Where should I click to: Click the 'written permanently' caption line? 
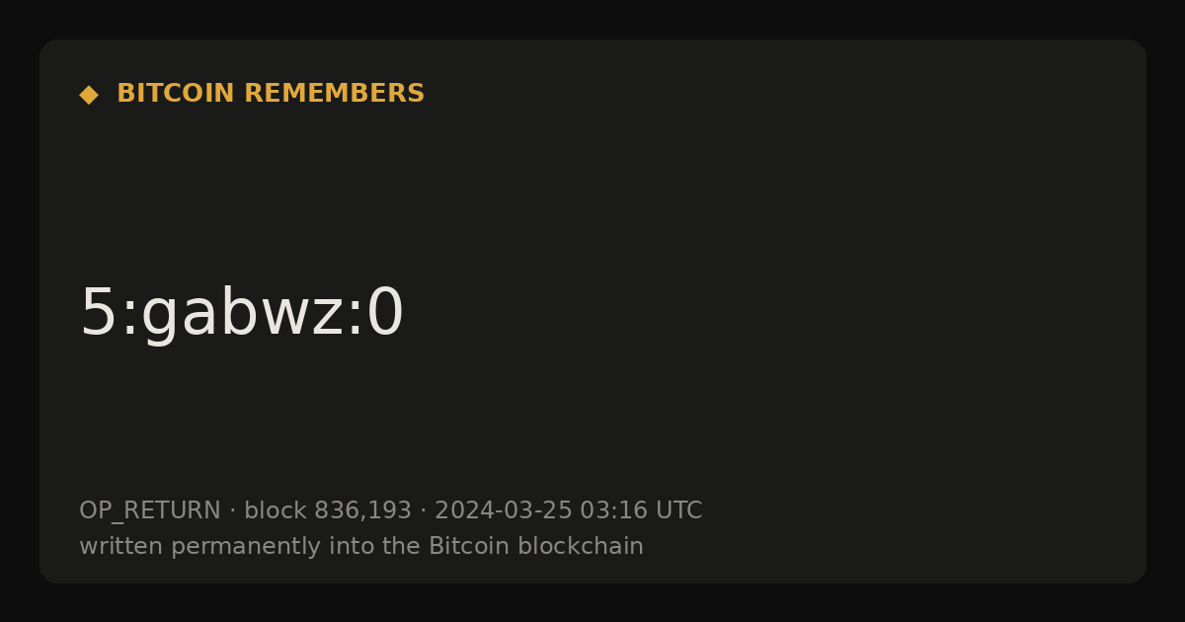(x=361, y=546)
